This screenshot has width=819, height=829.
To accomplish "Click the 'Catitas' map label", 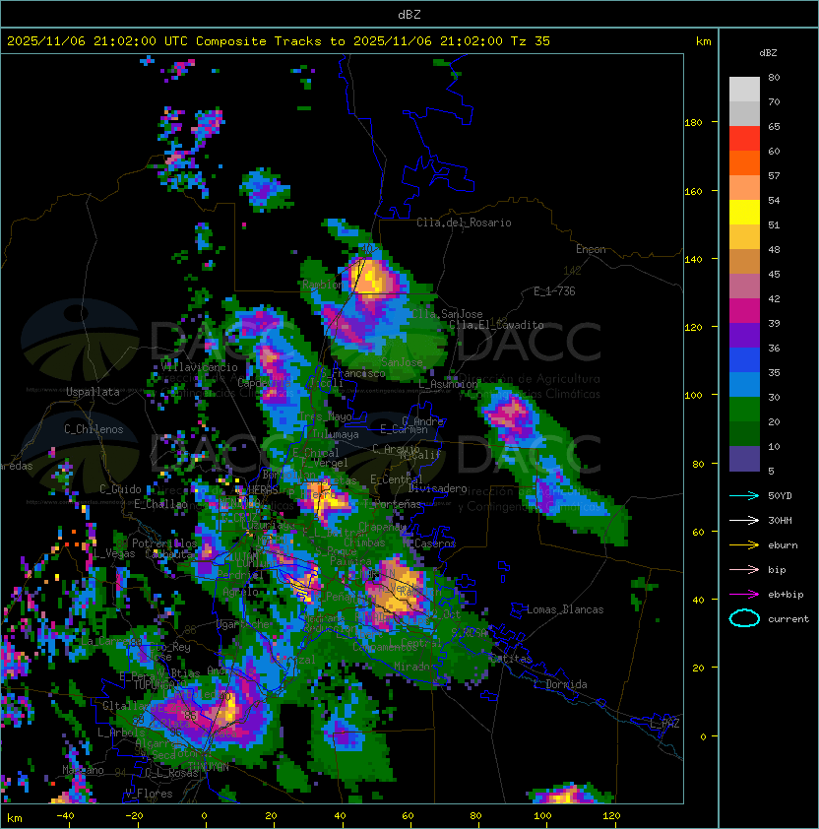I will click(x=511, y=659).
